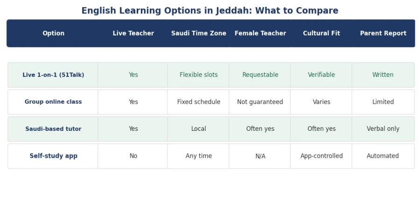420x217 pixels.
Task: Click the 'Fixed schedule' cell
Action: pyautogui.click(x=198, y=102)
